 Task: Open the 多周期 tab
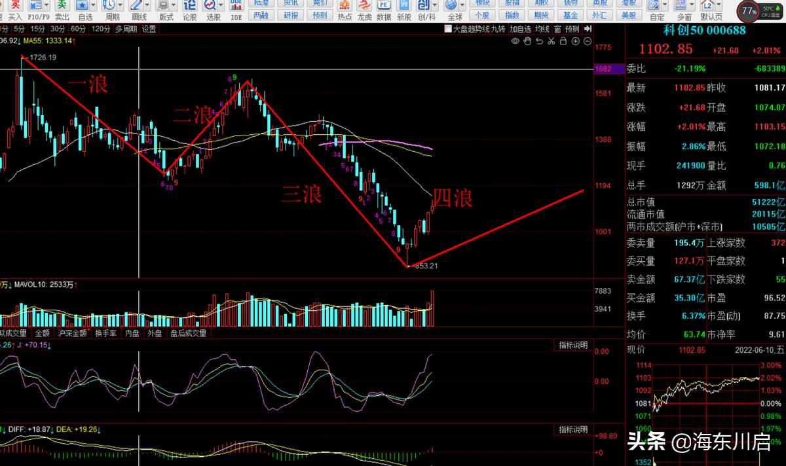click(126, 29)
